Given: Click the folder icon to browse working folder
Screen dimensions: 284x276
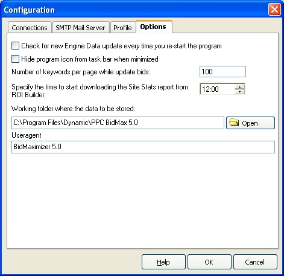Looking at the screenshot, I should tap(234, 123).
